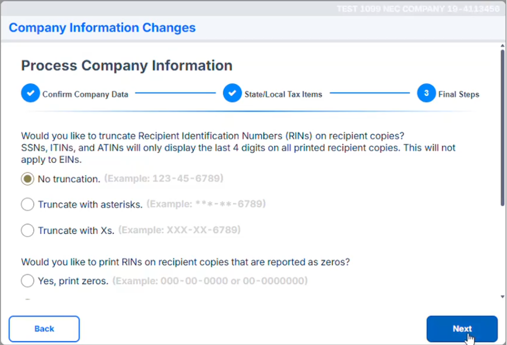Select the Final Steps step label

[x=459, y=94]
